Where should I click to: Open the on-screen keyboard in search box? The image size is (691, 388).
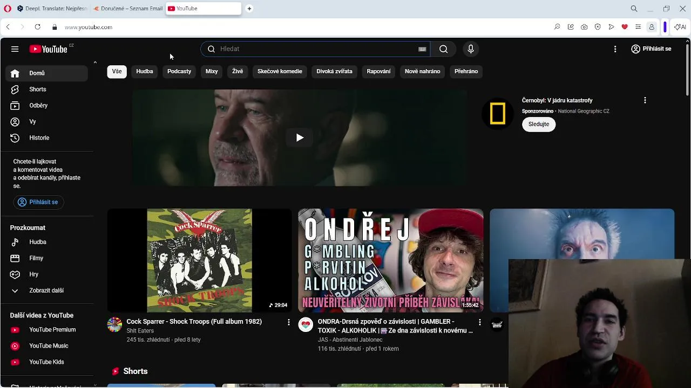pos(422,49)
